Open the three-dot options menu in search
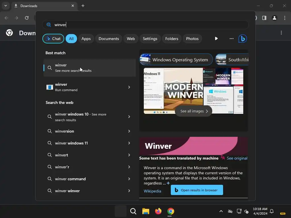 (x=231, y=39)
